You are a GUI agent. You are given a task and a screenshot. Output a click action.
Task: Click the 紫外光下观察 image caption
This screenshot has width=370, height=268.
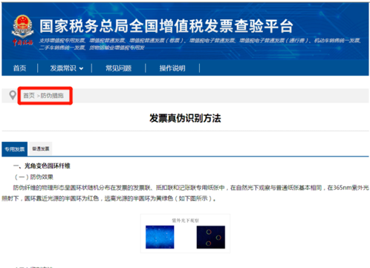[x=185, y=220]
